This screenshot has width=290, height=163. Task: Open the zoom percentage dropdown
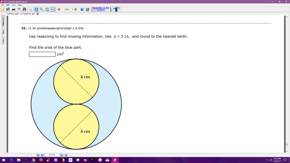pyautogui.click(x=72, y=9)
